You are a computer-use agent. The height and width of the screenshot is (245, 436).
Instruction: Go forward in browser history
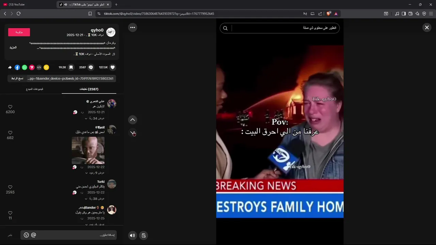pyautogui.click(x=12, y=14)
